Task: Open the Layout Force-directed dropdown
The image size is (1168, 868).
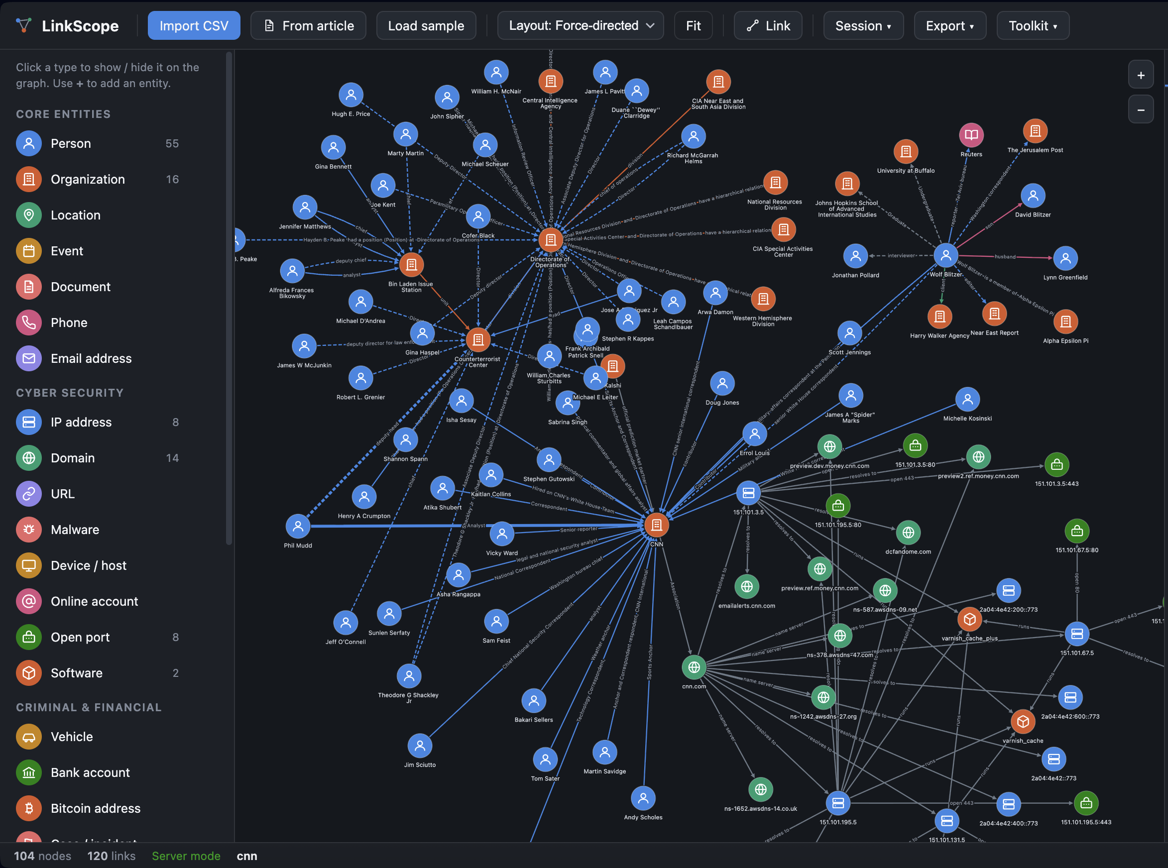Action: point(581,25)
